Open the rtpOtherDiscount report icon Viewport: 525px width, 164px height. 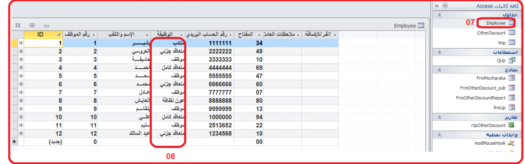(x=511, y=126)
